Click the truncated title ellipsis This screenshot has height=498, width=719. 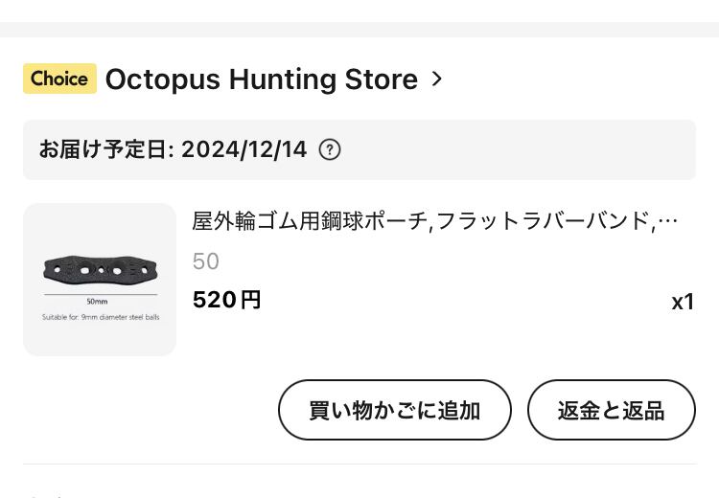pos(668,222)
